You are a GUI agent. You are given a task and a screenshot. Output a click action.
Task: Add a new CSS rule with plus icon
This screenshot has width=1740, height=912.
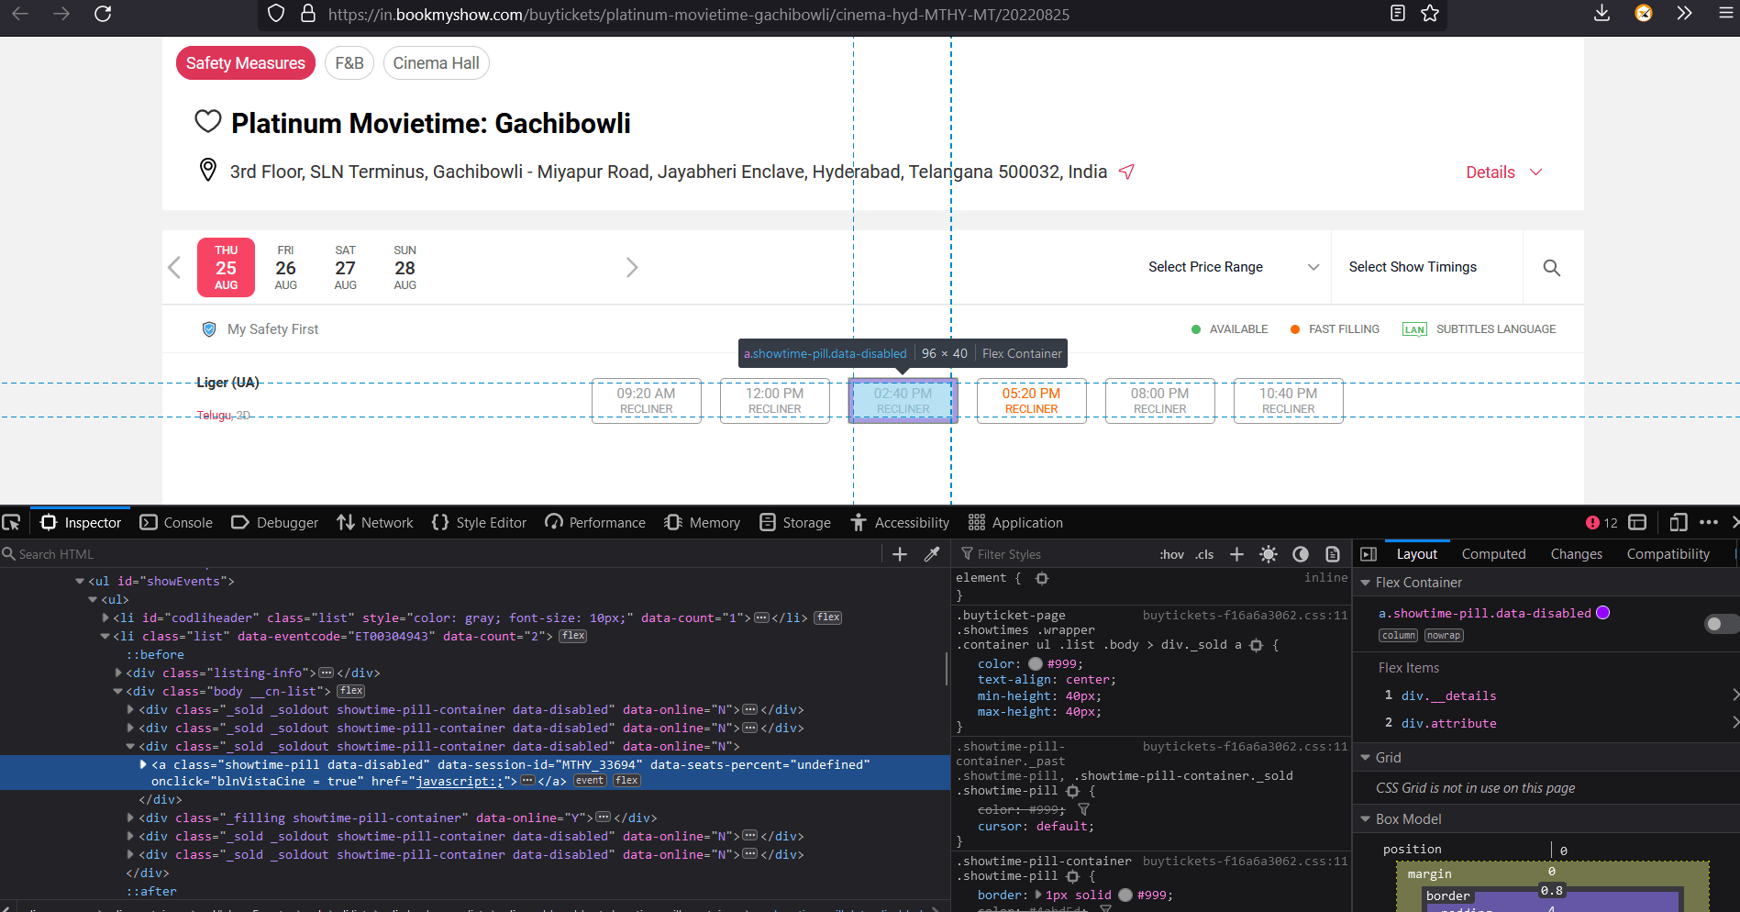[x=1236, y=554]
